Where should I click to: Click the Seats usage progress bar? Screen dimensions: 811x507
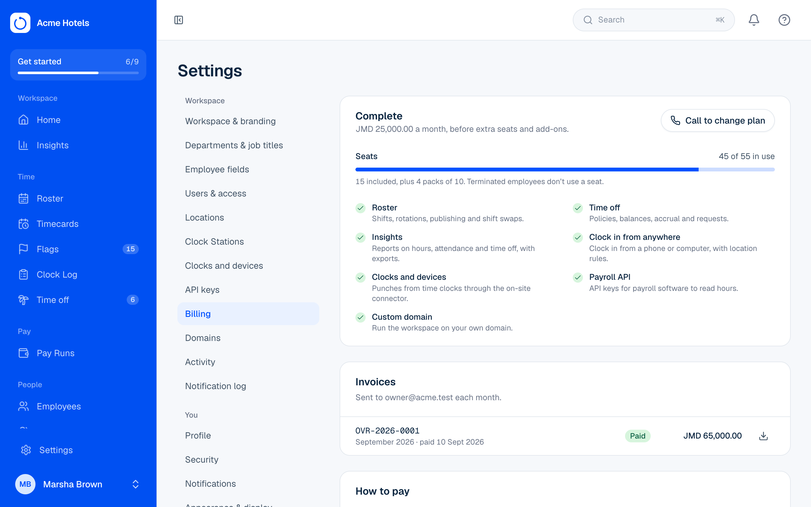[565, 170]
